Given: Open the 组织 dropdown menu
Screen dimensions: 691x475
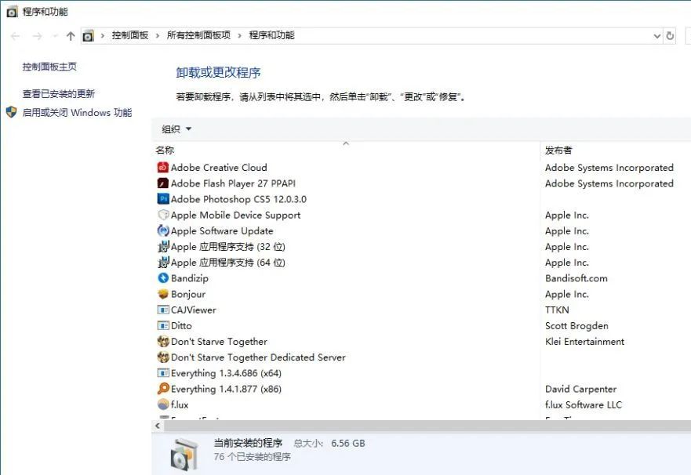Looking at the screenshot, I should (x=176, y=129).
